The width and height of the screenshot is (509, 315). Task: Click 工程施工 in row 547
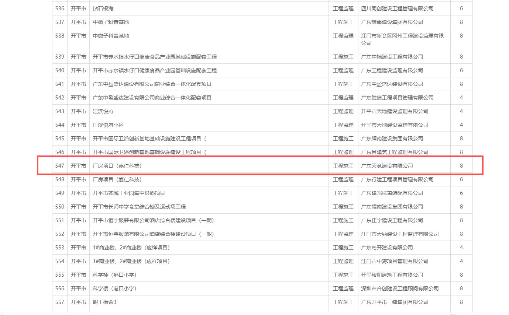[x=343, y=166]
